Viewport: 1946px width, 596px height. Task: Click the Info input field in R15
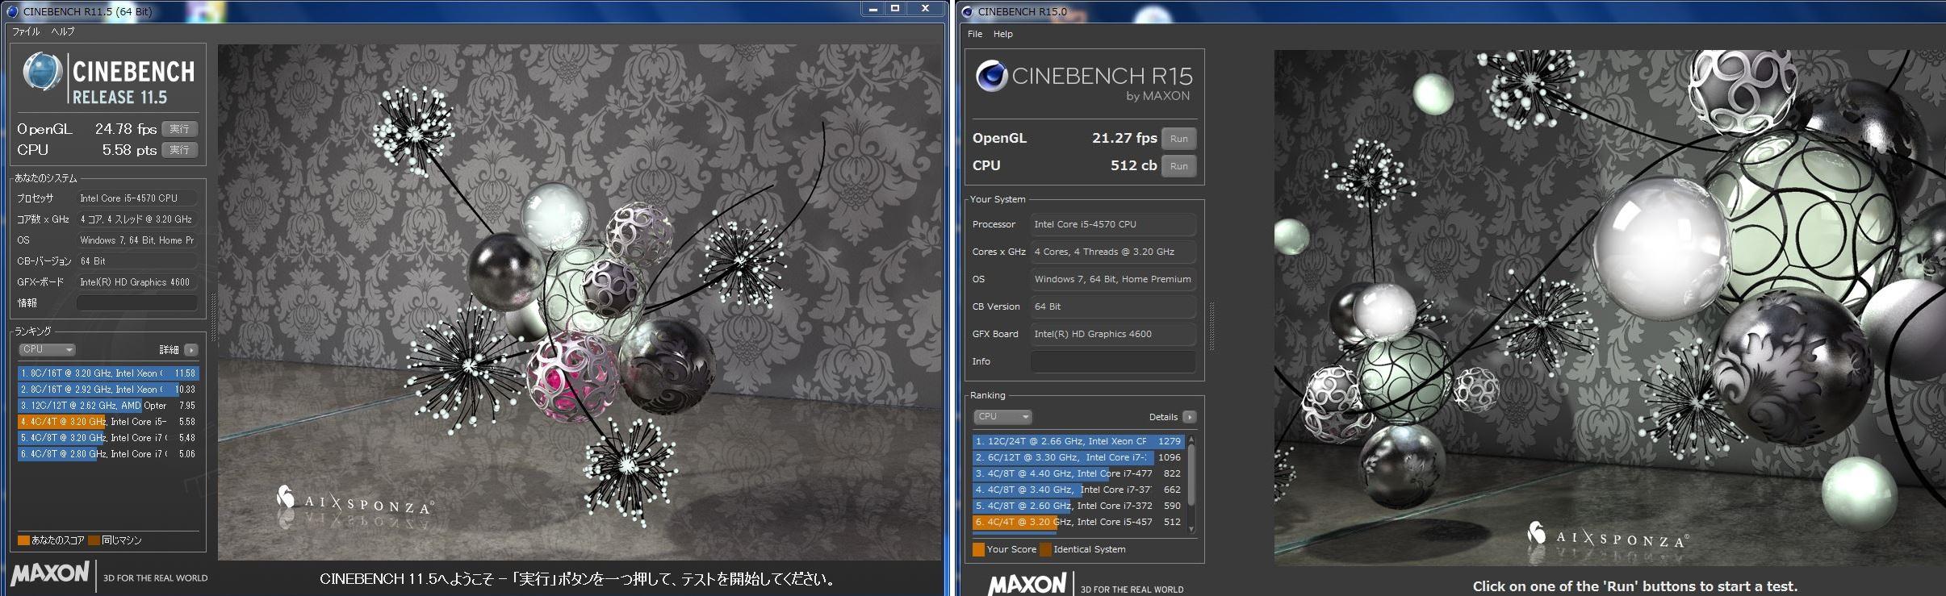coord(1113,361)
